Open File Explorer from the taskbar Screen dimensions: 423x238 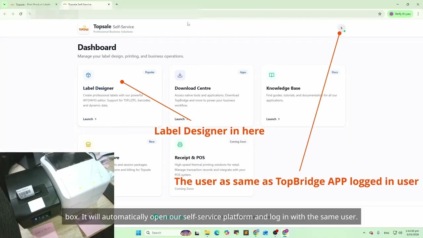pyautogui.click(x=207, y=233)
